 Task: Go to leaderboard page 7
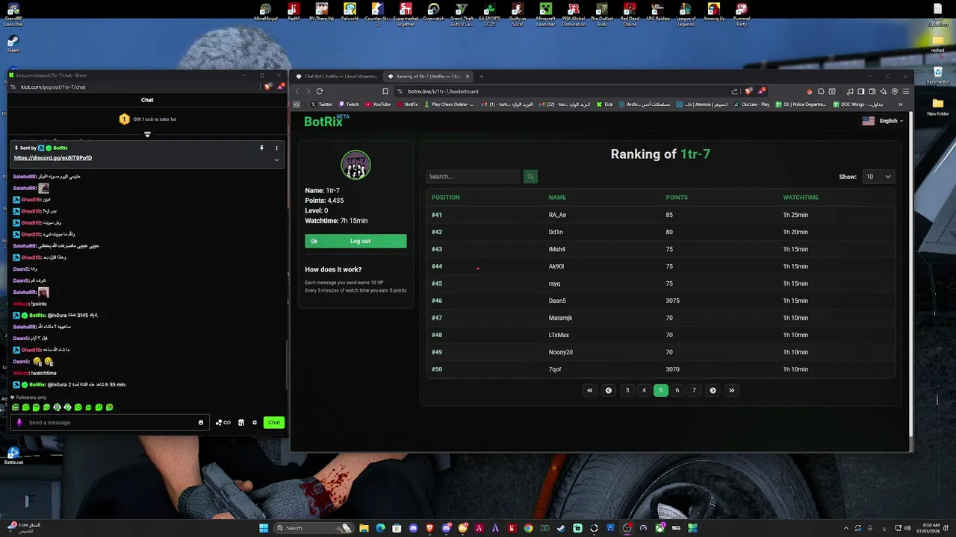[x=694, y=390]
